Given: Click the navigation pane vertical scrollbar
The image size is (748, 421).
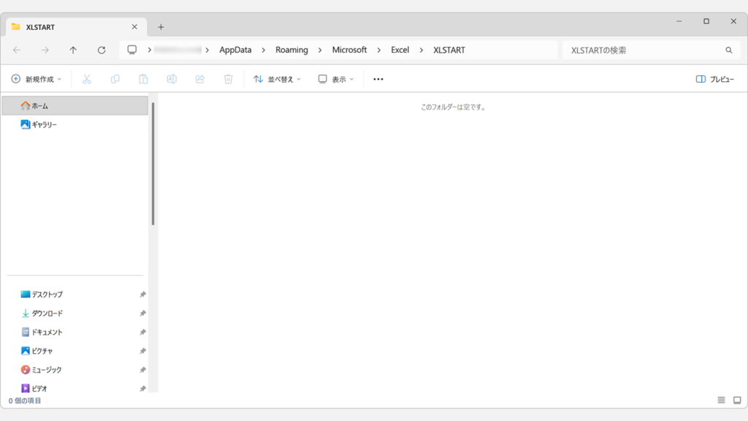Looking at the screenshot, I should pos(153,164).
